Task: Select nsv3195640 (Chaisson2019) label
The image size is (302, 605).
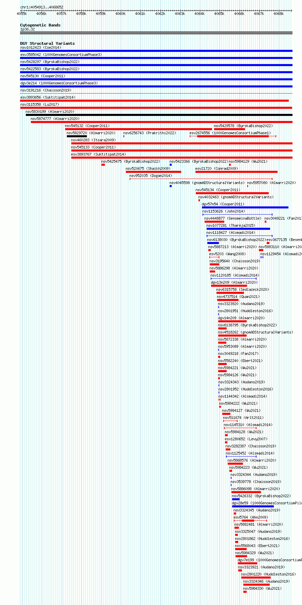Action: click(235, 261)
